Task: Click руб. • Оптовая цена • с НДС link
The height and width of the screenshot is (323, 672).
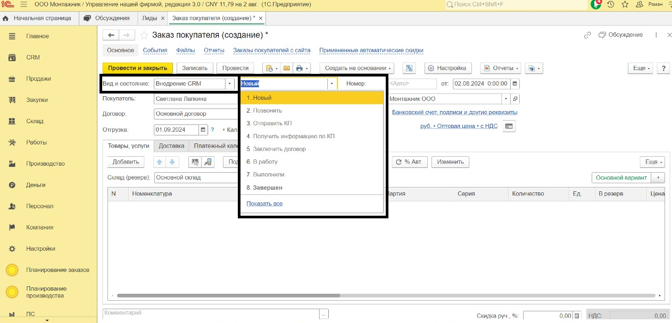Action: (460, 126)
